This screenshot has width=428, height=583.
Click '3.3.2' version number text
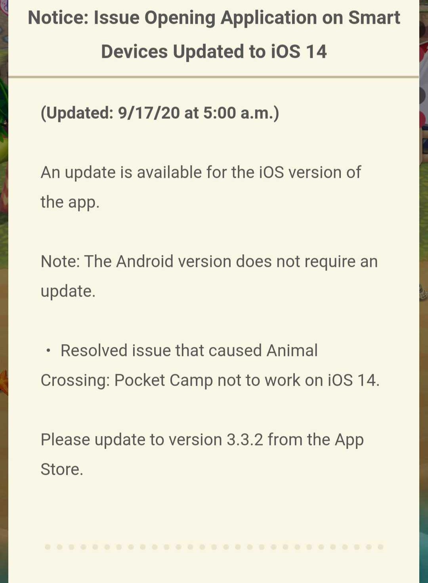coord(245,440)
